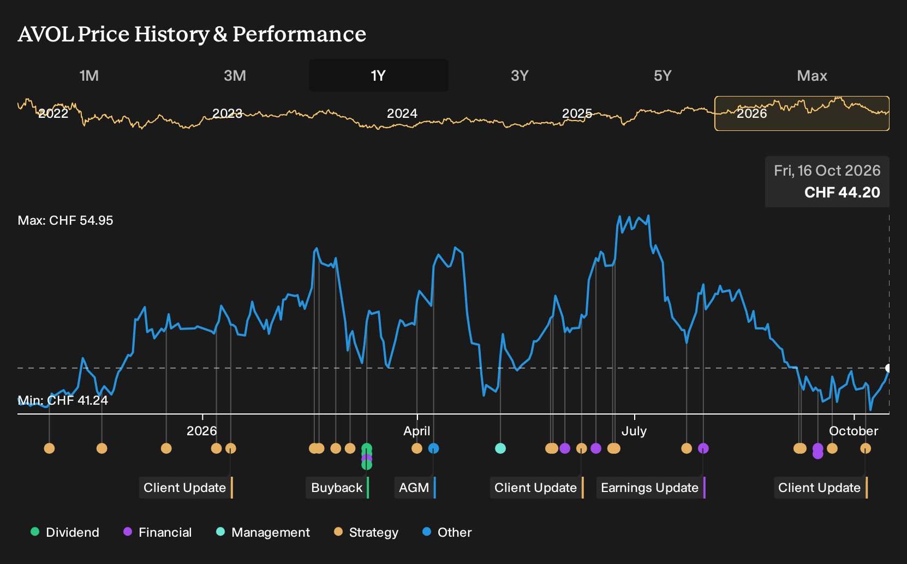
Task: Click the last Strategy marker under October
Action: click(866, 448)
